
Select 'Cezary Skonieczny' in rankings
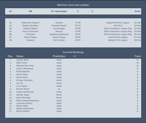(25, 92)
